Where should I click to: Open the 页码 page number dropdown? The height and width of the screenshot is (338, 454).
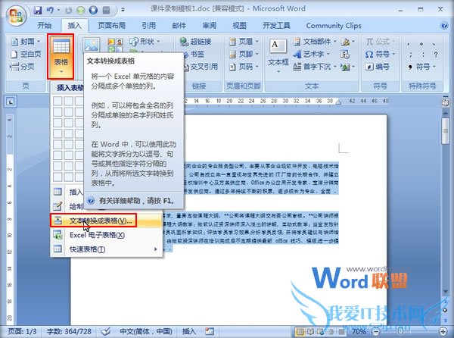(244, 67)
